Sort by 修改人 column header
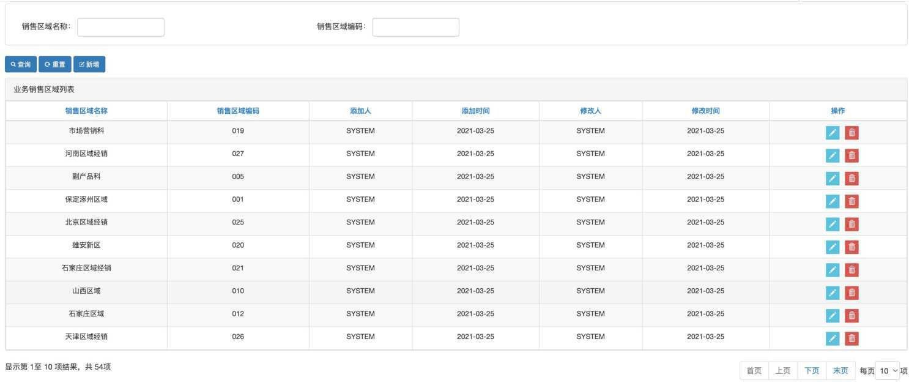Viewport: 909px width, 391px height. pyautogui.click(x=590, y=111)
